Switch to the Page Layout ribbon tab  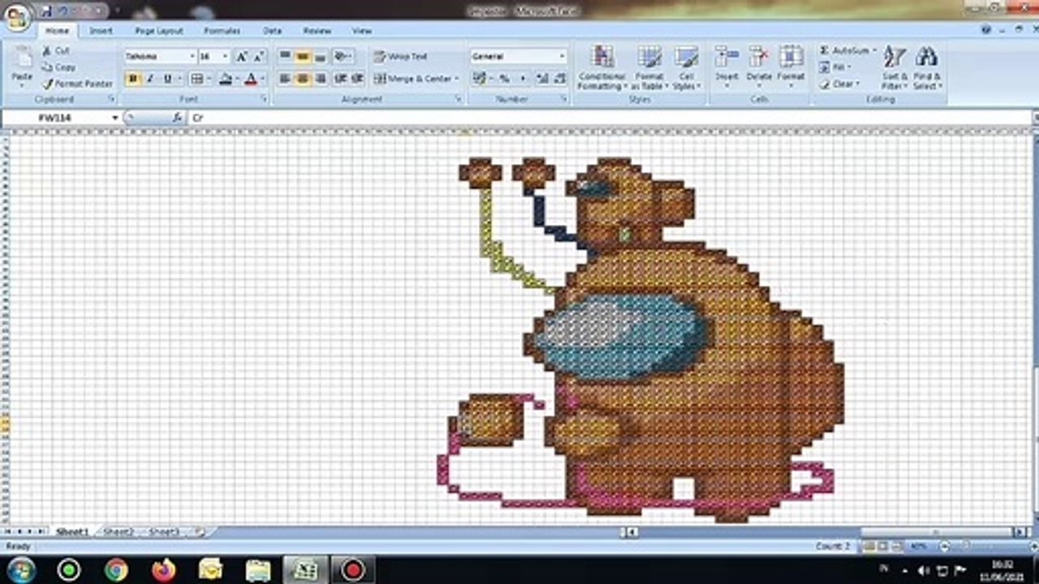tap(159, 31)
